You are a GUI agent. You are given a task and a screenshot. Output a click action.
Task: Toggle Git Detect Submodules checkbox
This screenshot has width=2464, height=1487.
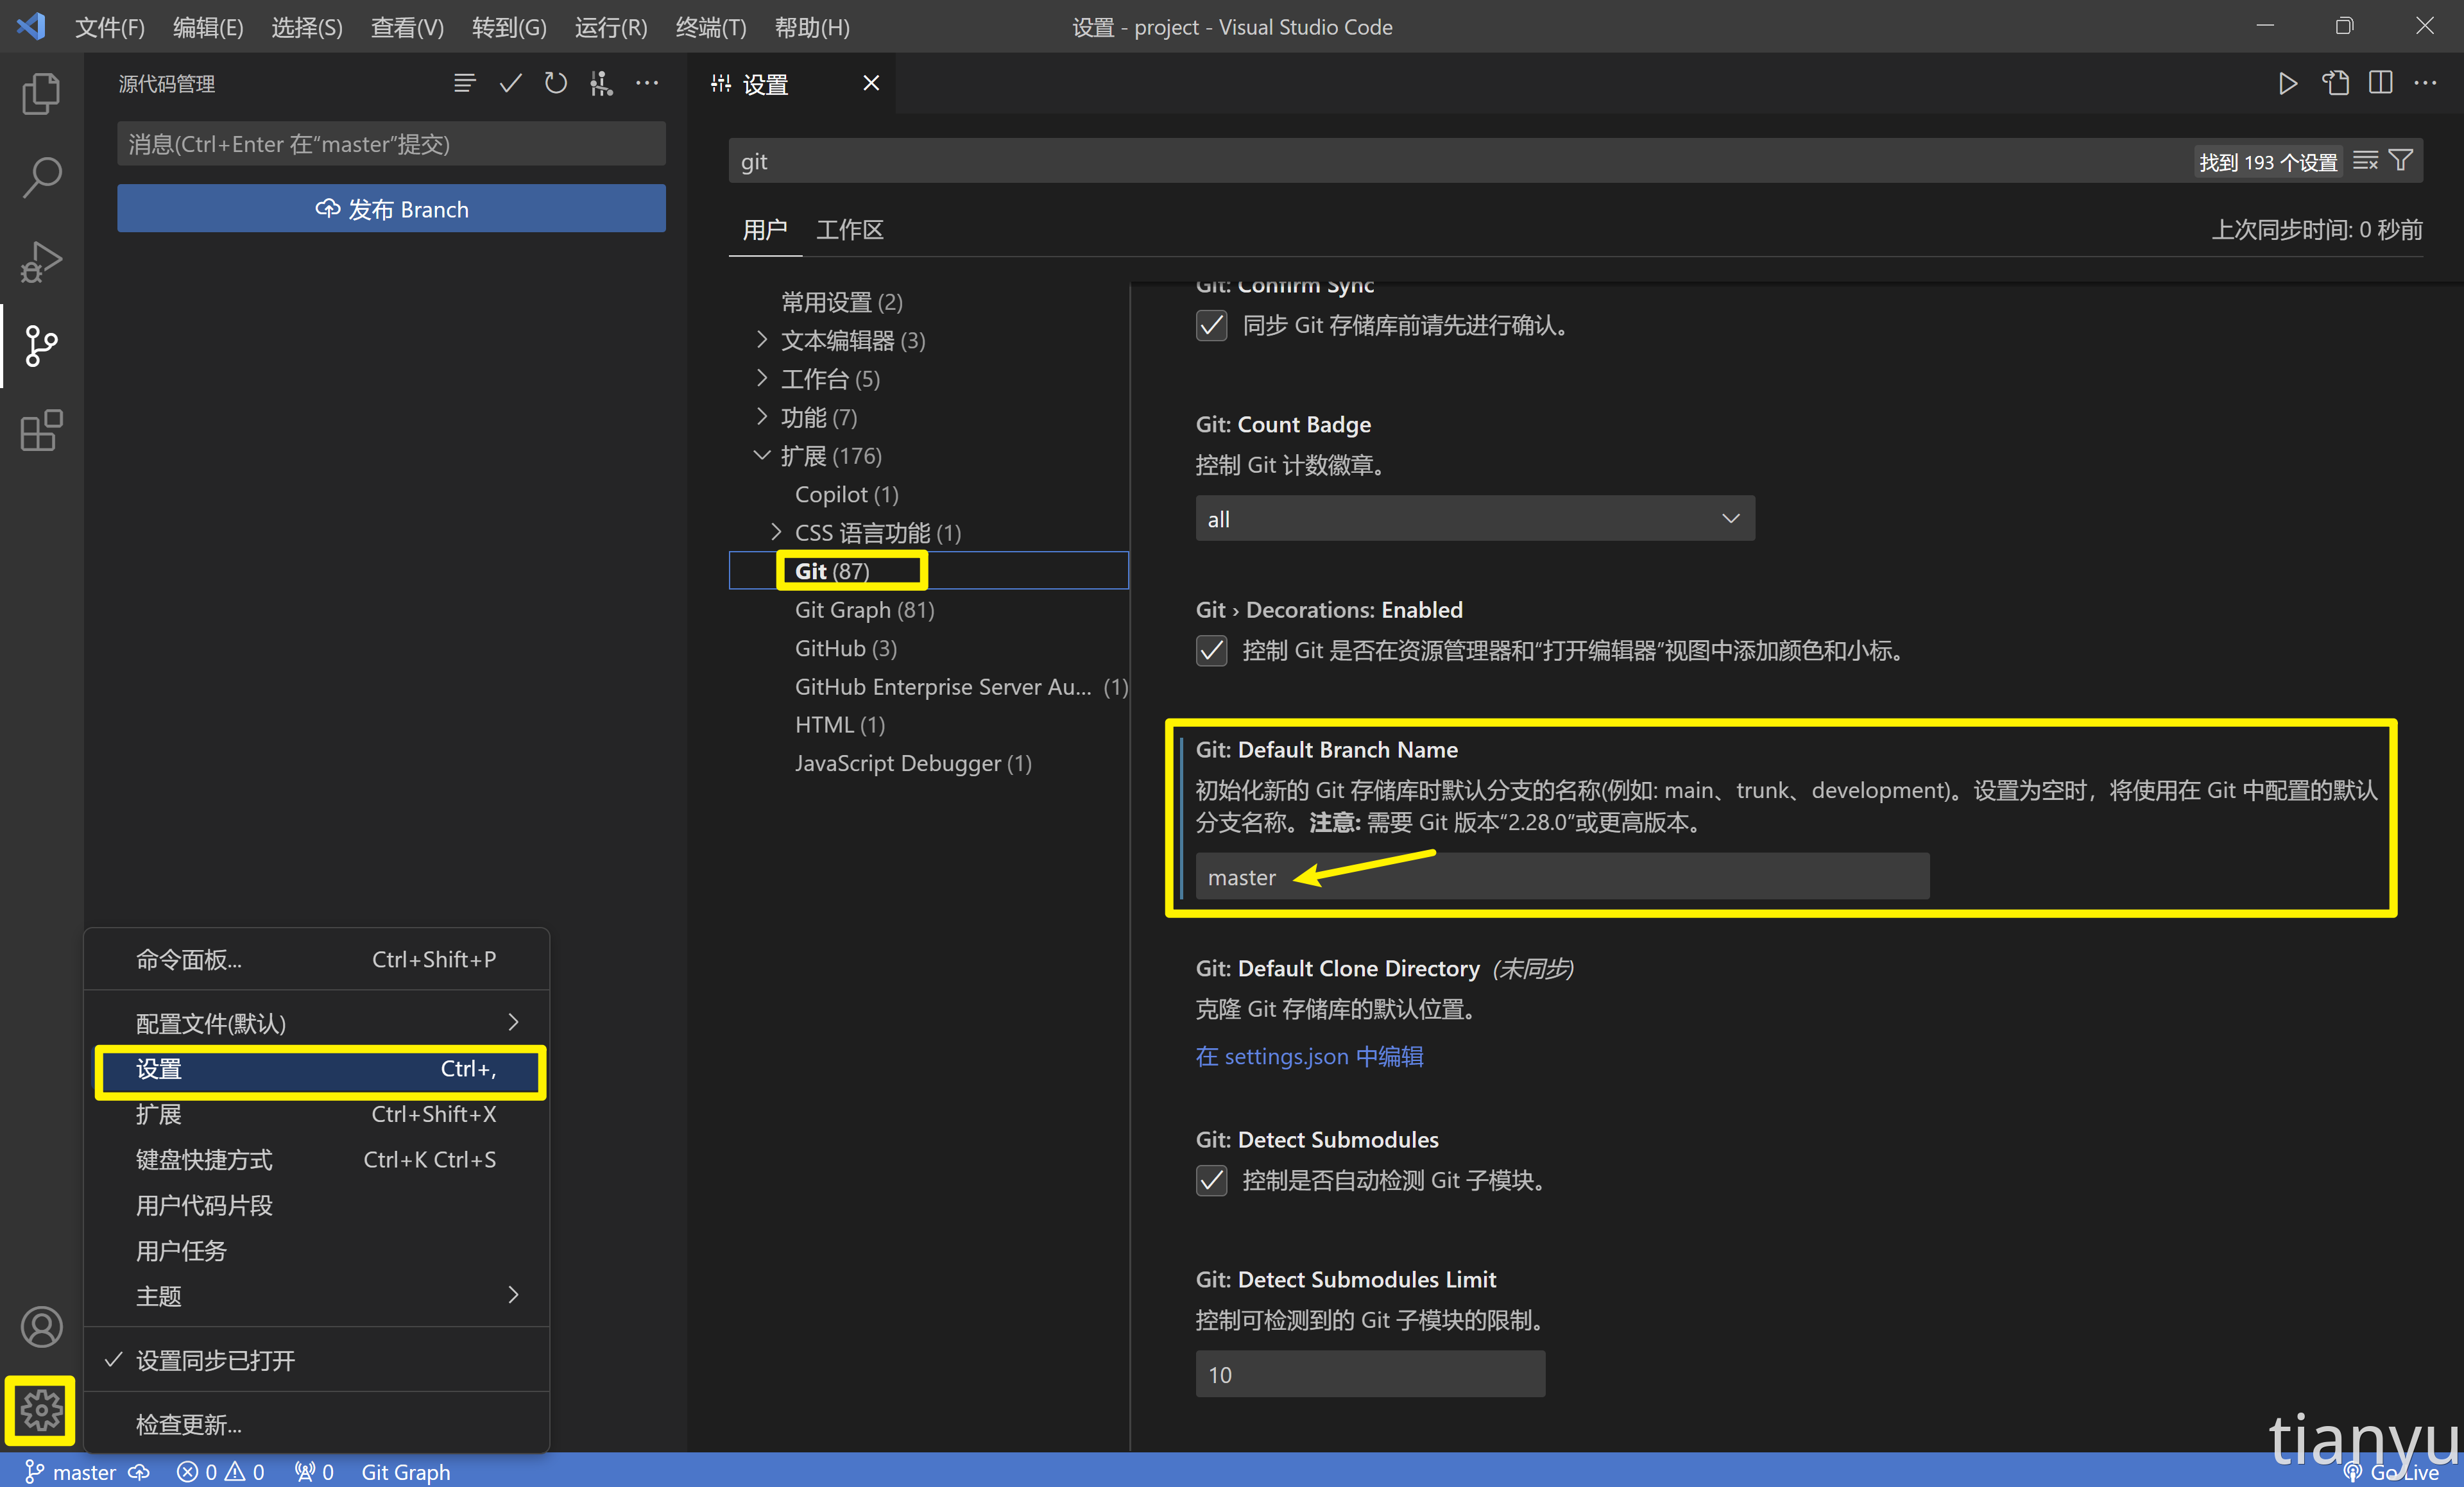click(1211, 1181)
